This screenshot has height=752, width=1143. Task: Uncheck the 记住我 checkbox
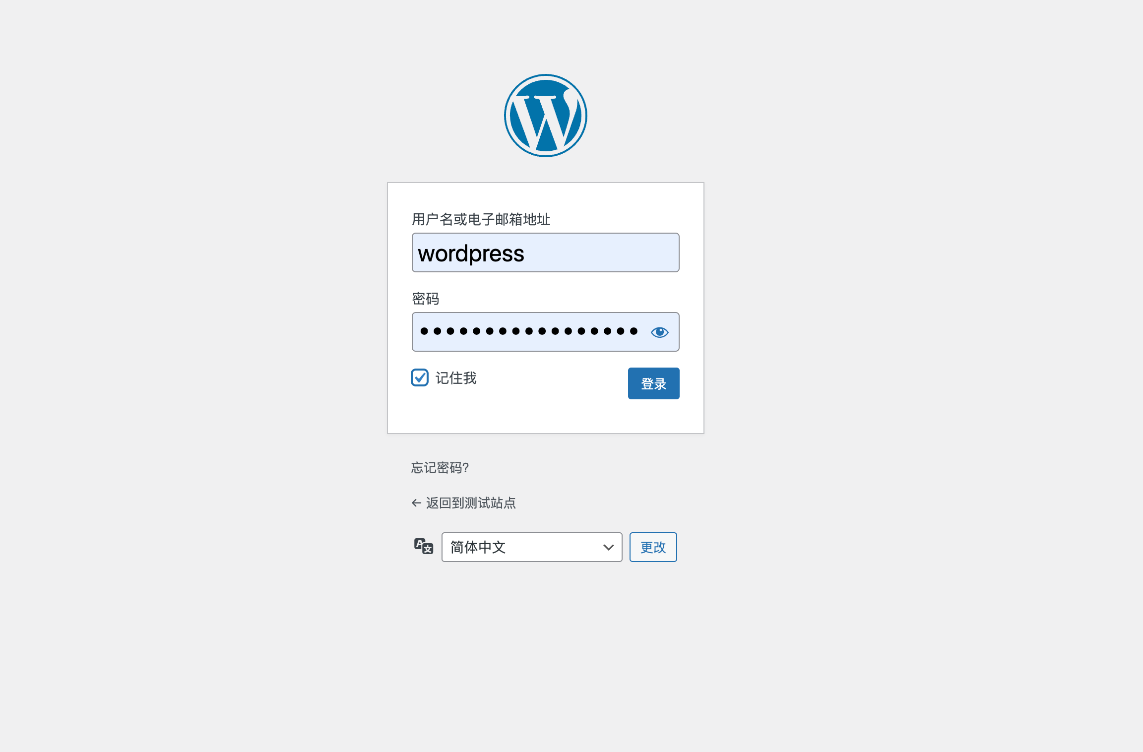(420, 377)
